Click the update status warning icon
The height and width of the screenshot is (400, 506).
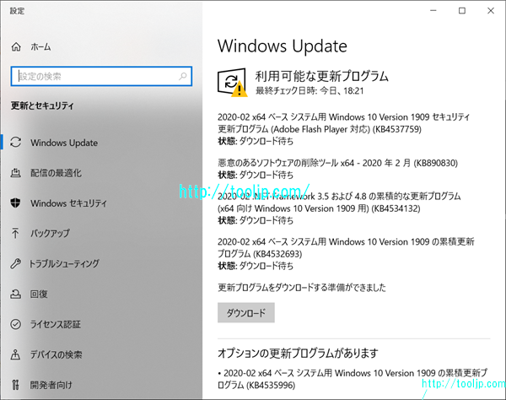233,83
